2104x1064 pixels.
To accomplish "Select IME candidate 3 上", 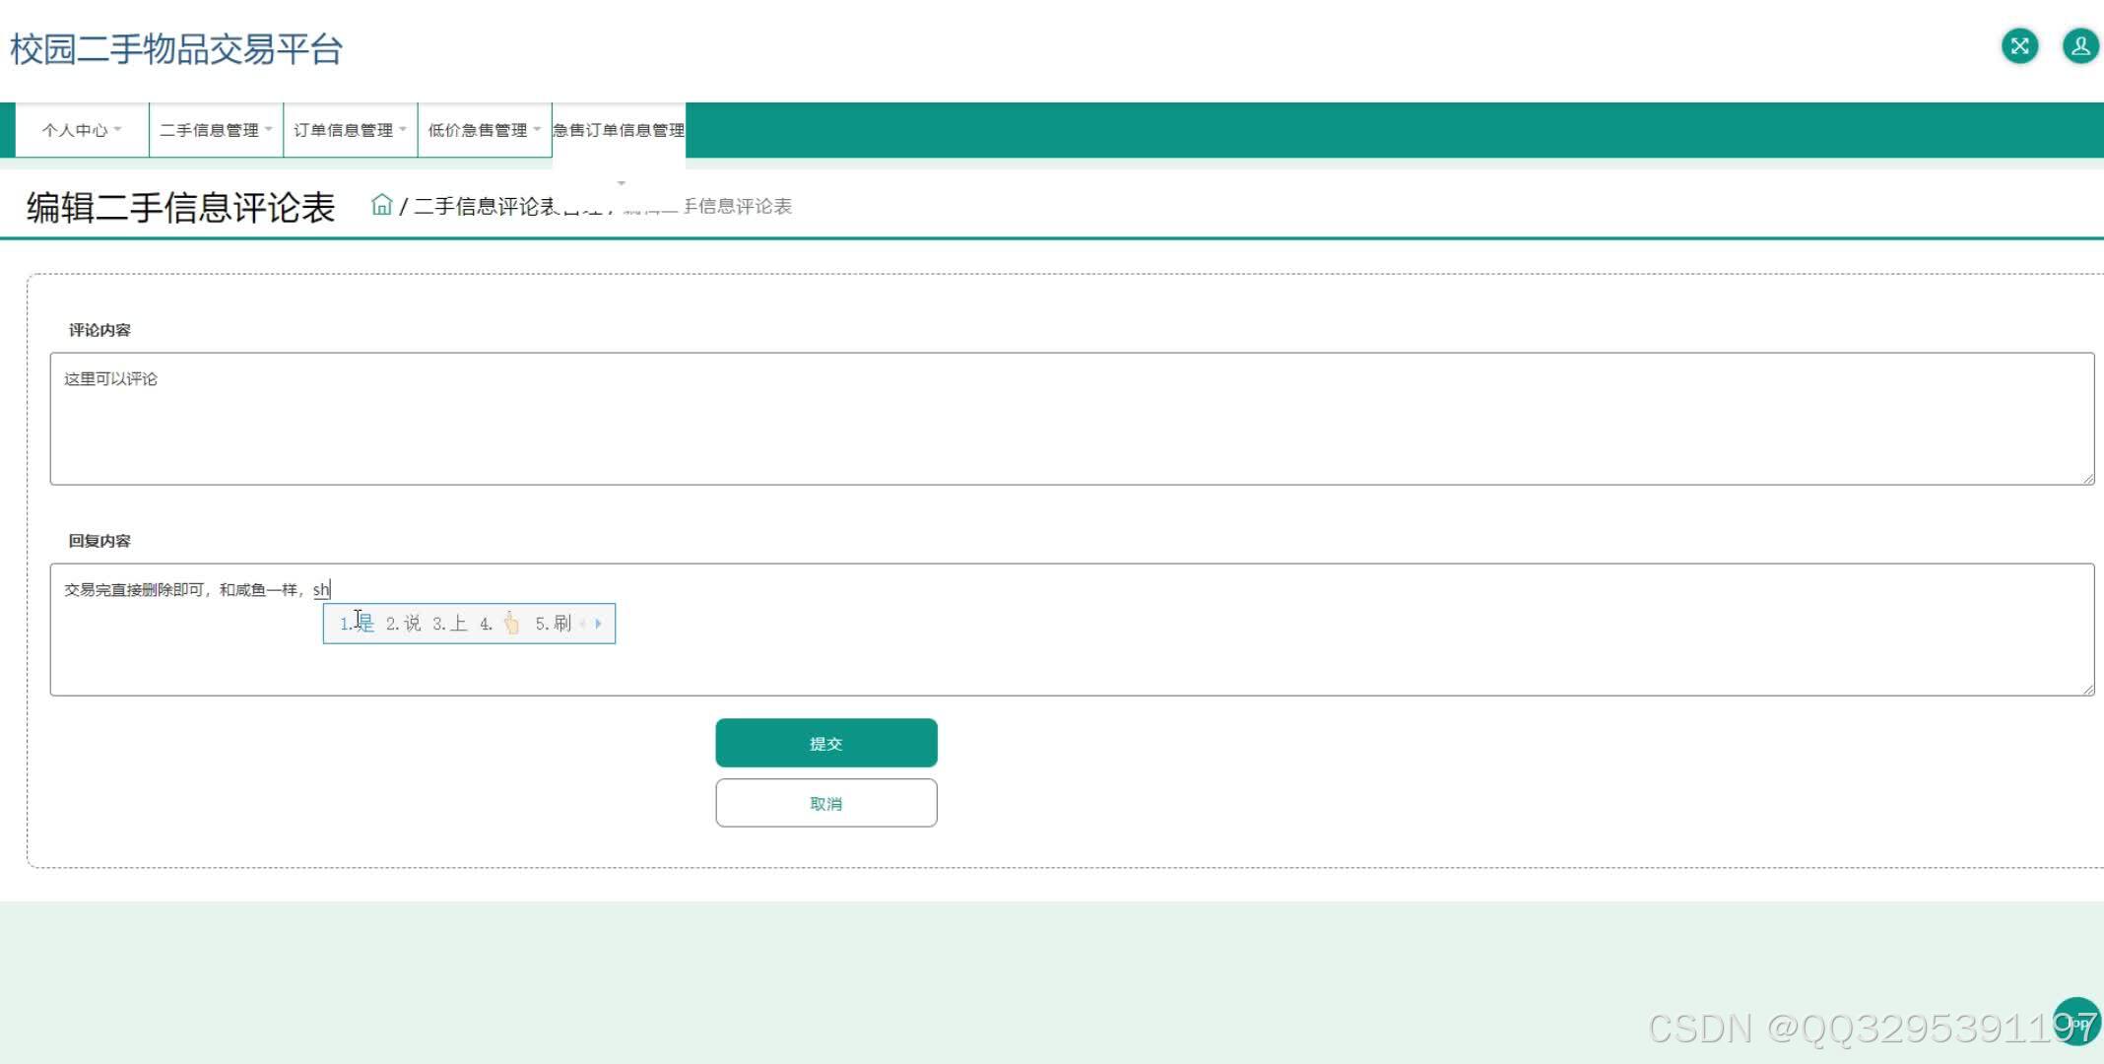I will (449, 624).
